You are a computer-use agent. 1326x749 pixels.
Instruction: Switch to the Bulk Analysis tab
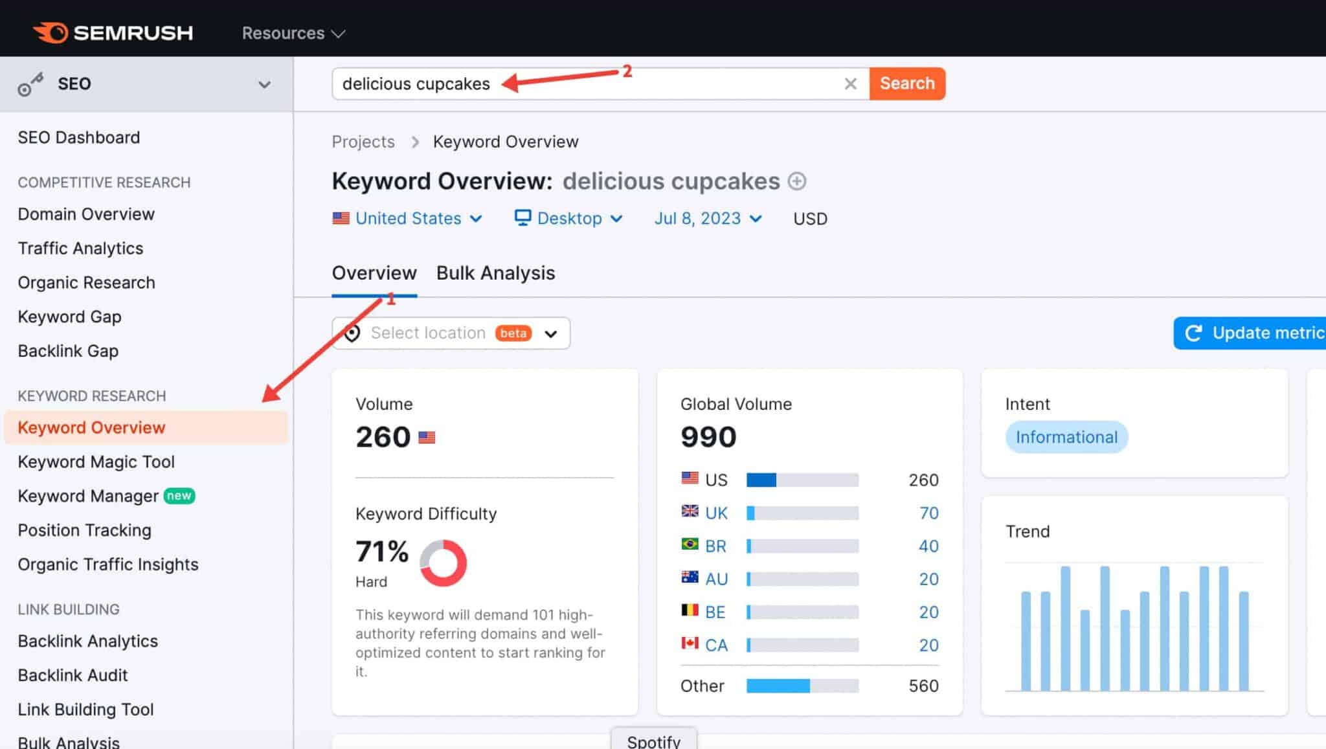[x=495, y=273]
